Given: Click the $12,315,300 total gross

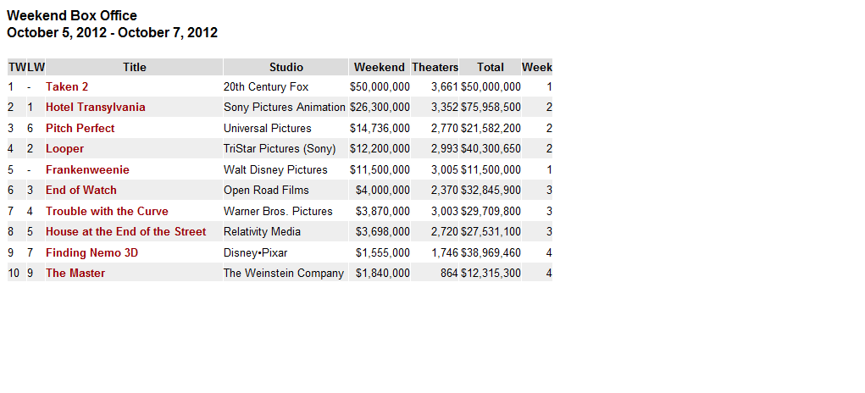Looking at the screenshot, I should (x=491, y=274).
